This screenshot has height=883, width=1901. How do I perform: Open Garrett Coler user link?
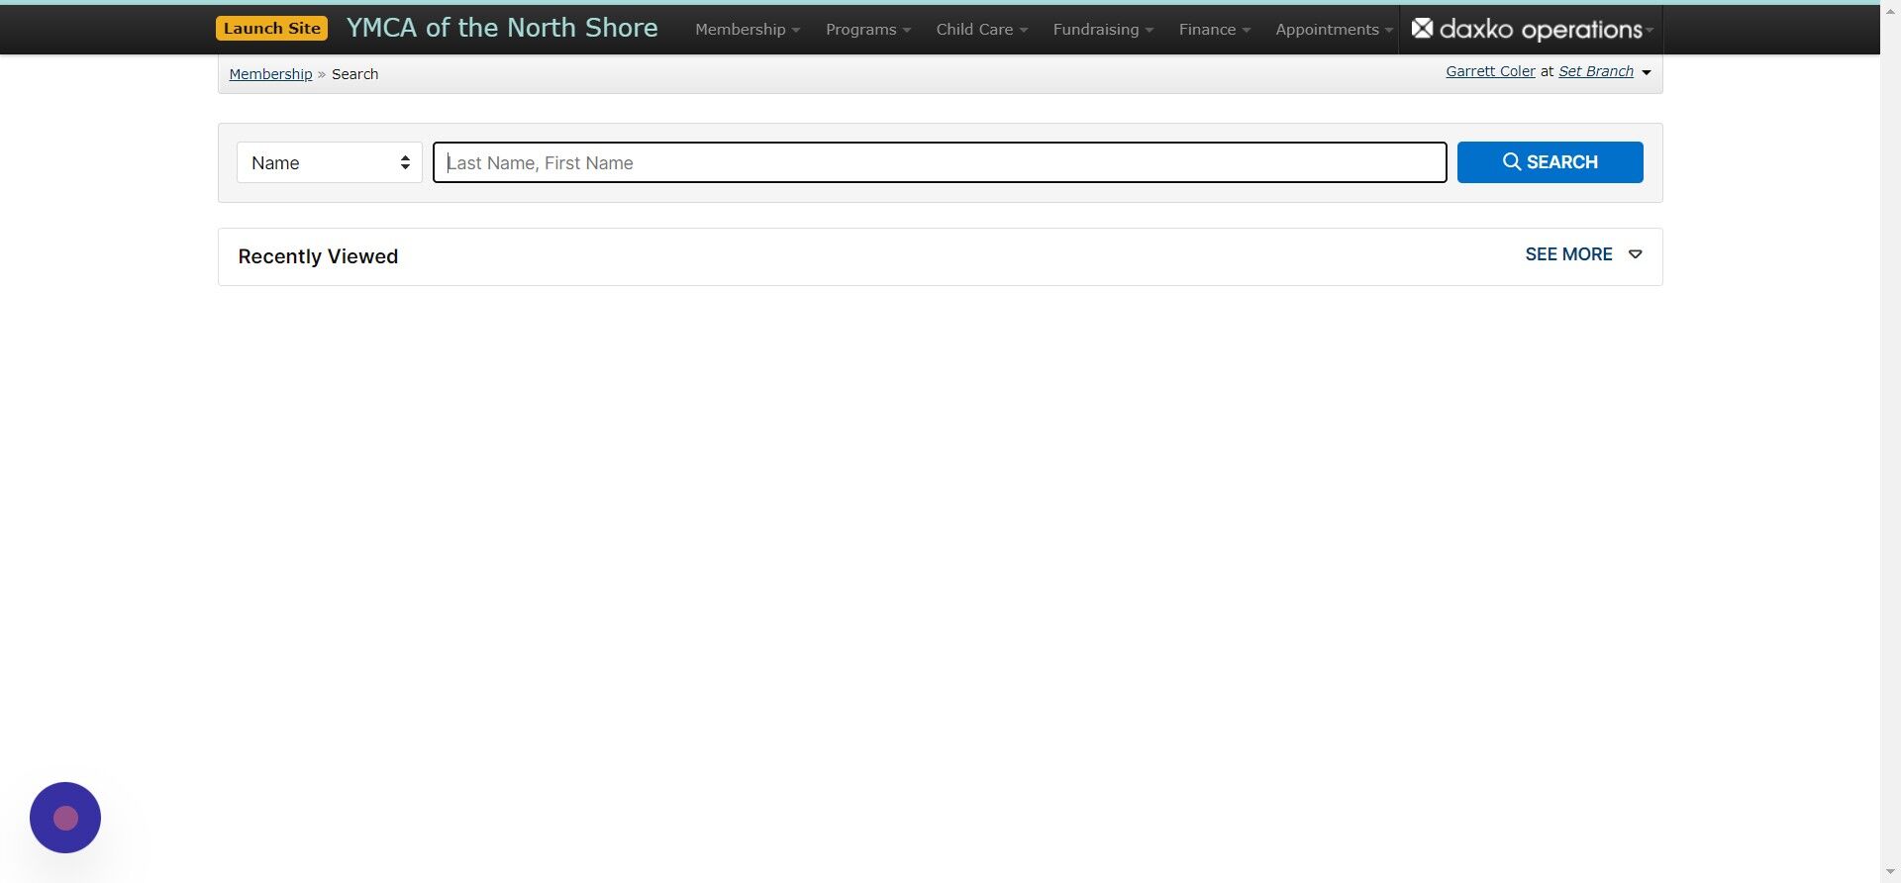point(1490,71)
